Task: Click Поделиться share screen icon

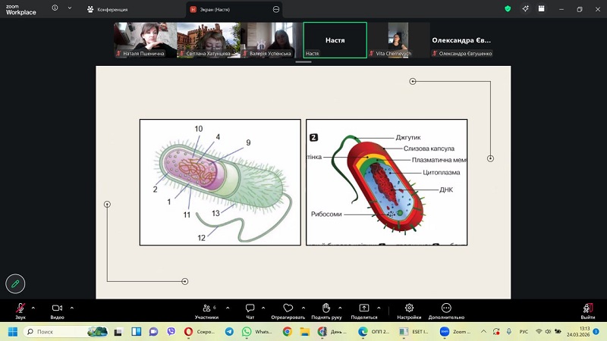Action: pos(363,309)
